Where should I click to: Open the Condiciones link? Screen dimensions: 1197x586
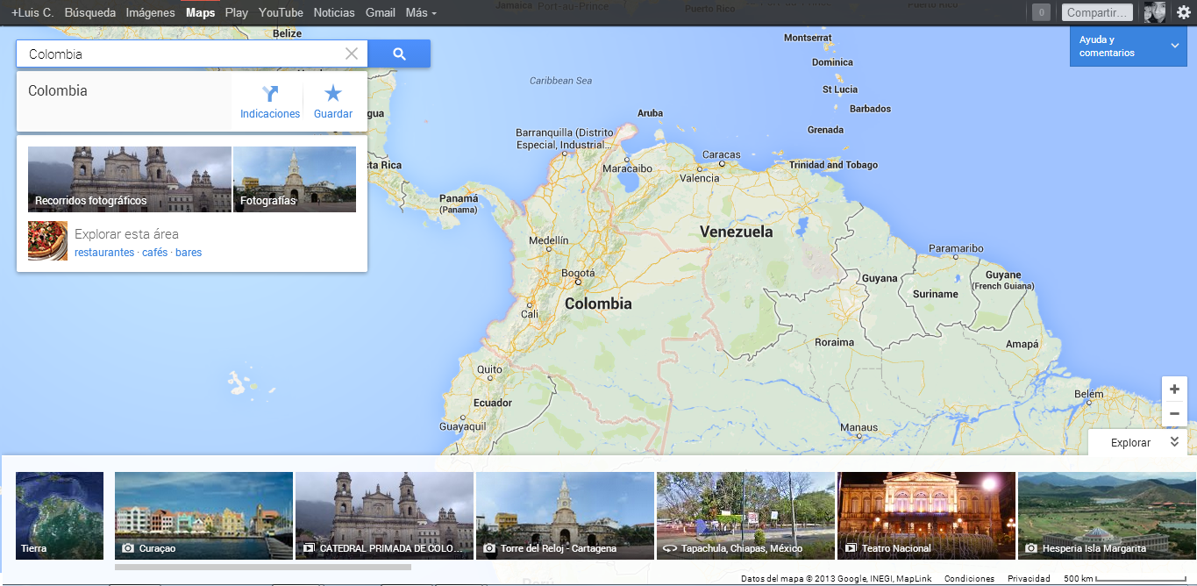click(x=969, y=579)
